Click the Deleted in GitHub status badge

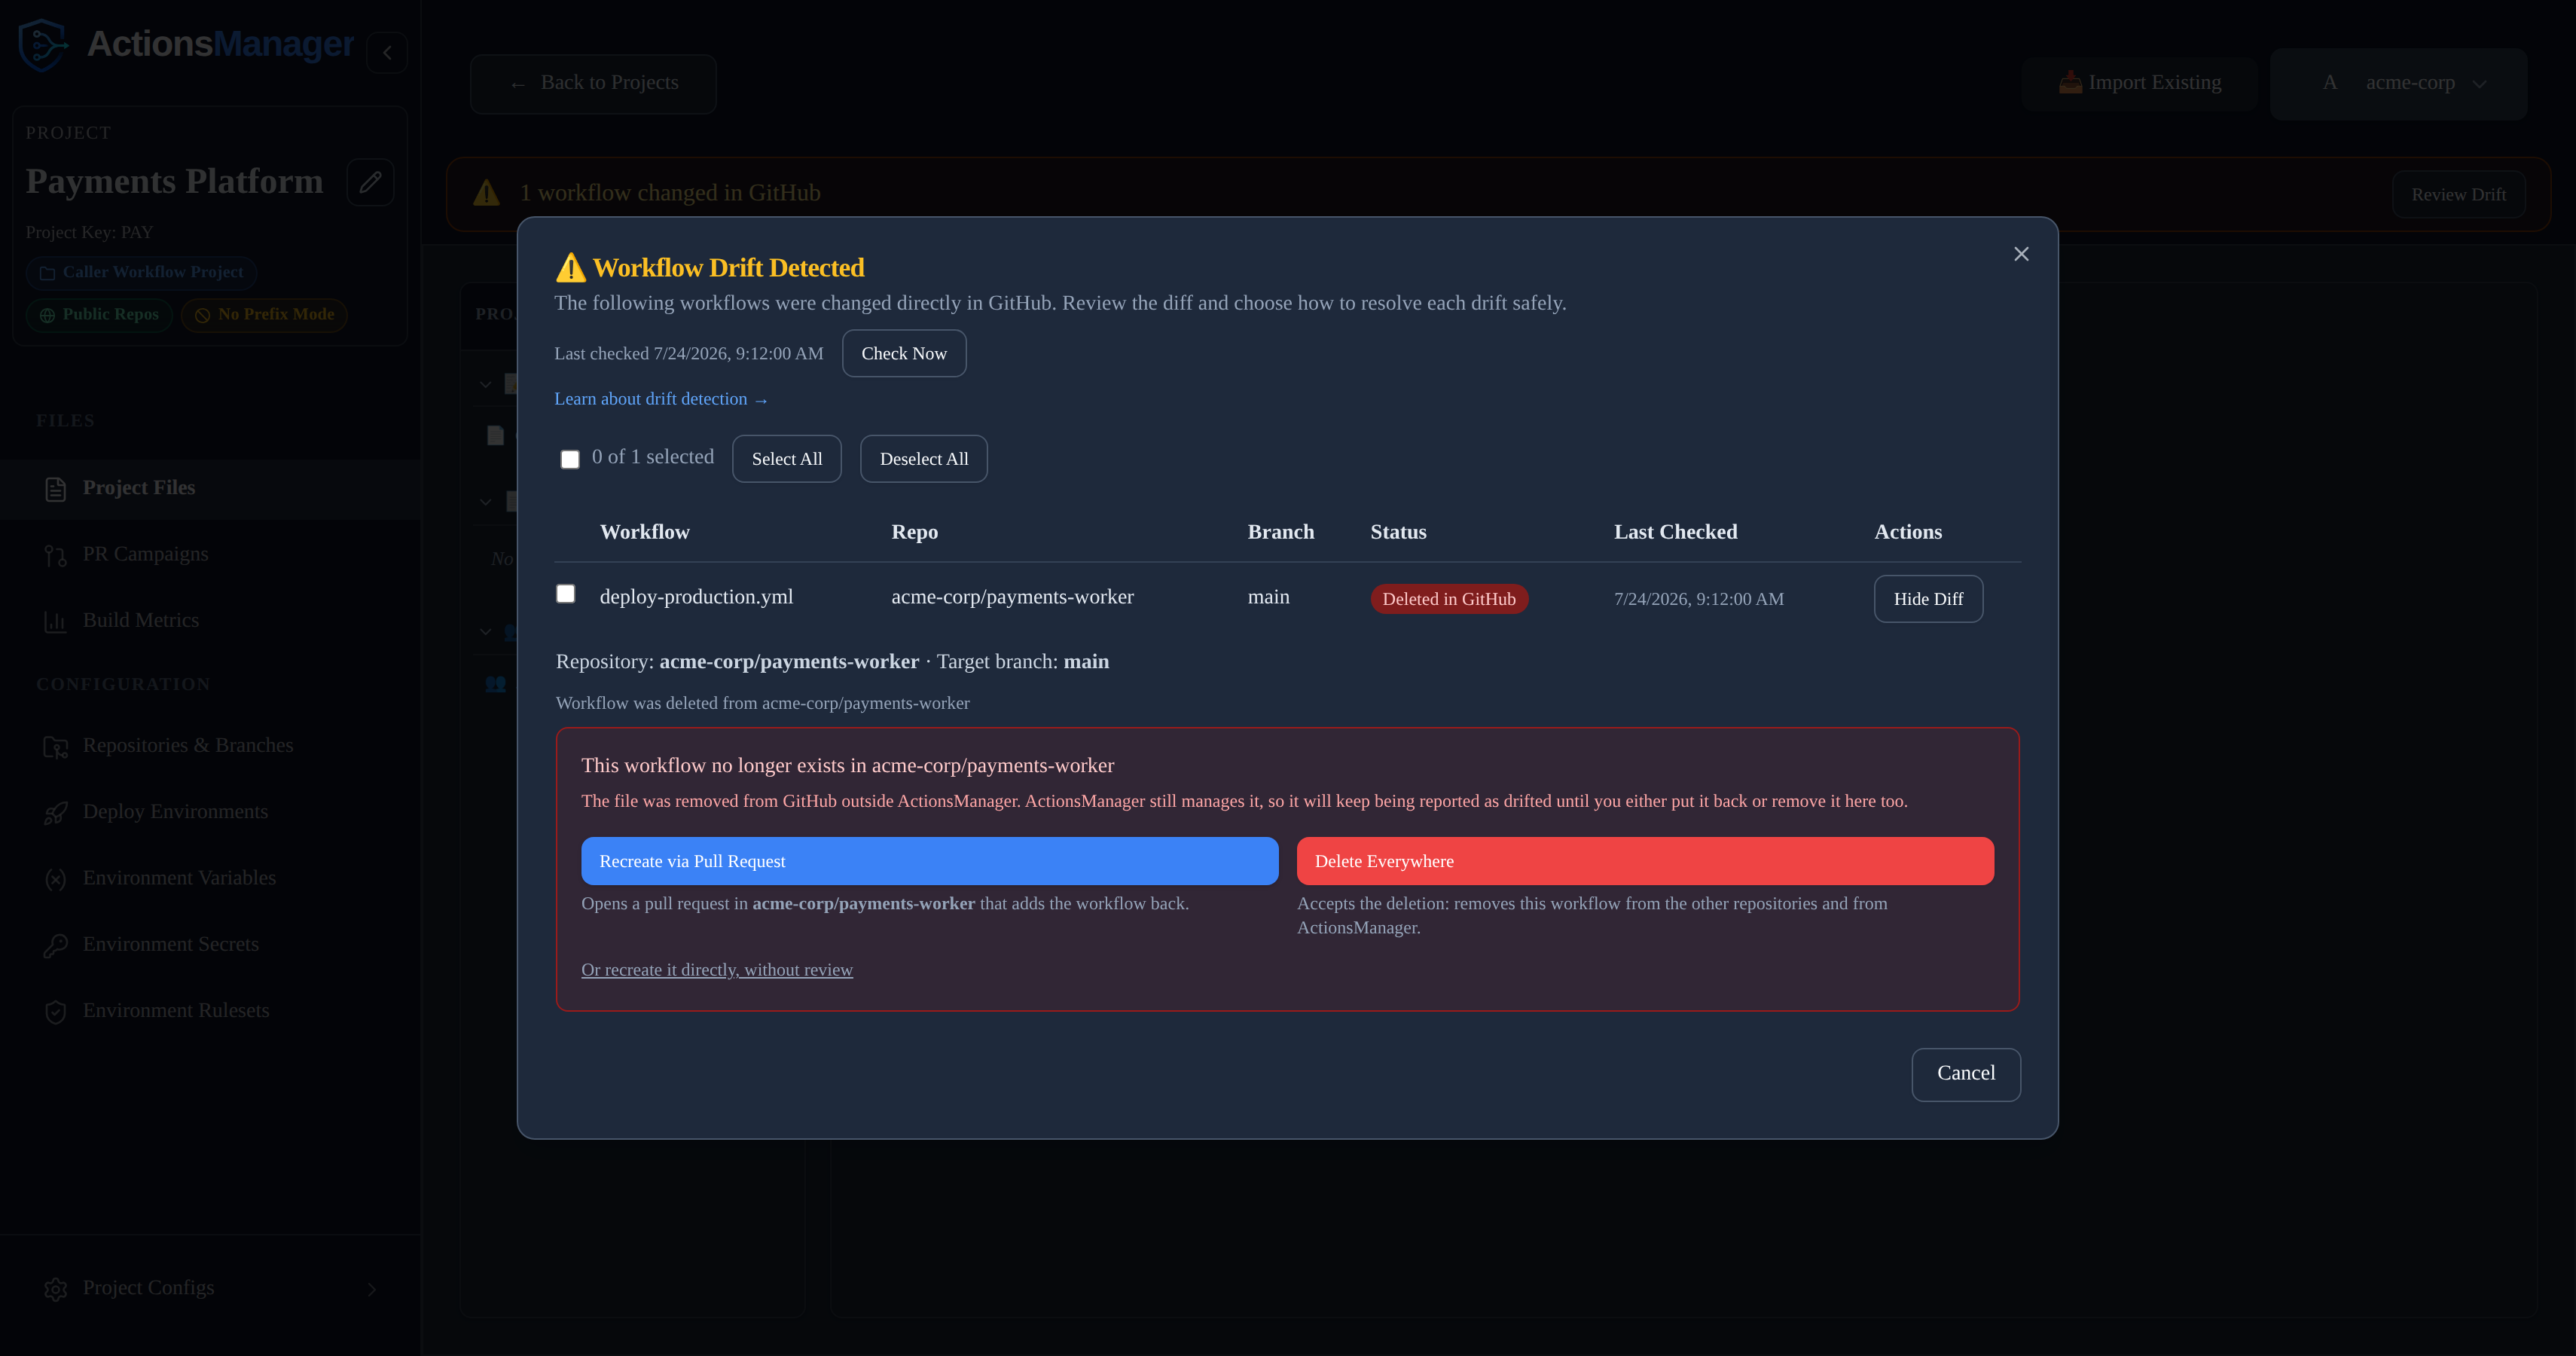tap(1449, 599)
